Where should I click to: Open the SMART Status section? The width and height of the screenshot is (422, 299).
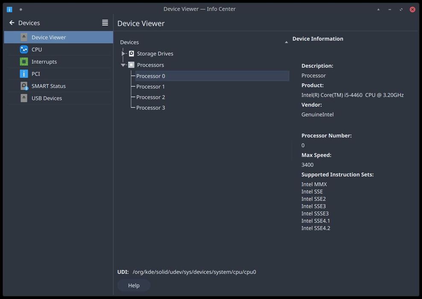coord(59,86)
